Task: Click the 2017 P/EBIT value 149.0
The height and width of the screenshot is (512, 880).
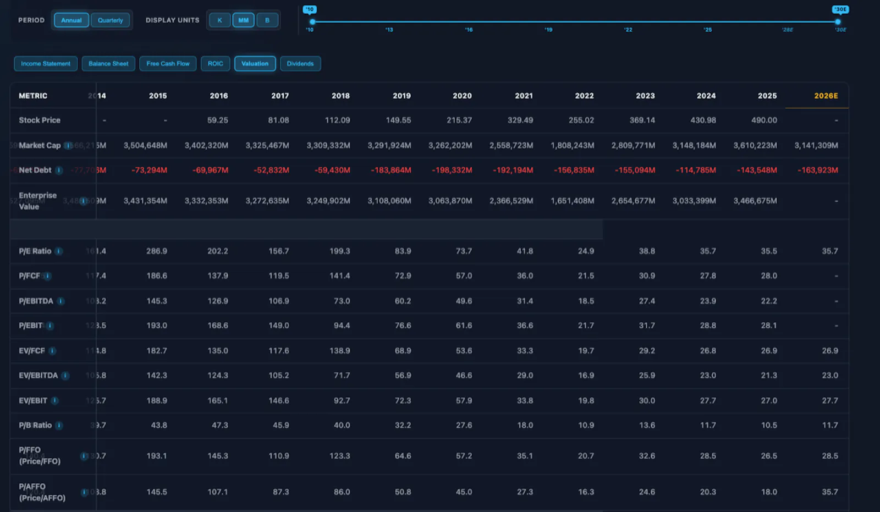Action: [279, 326]
